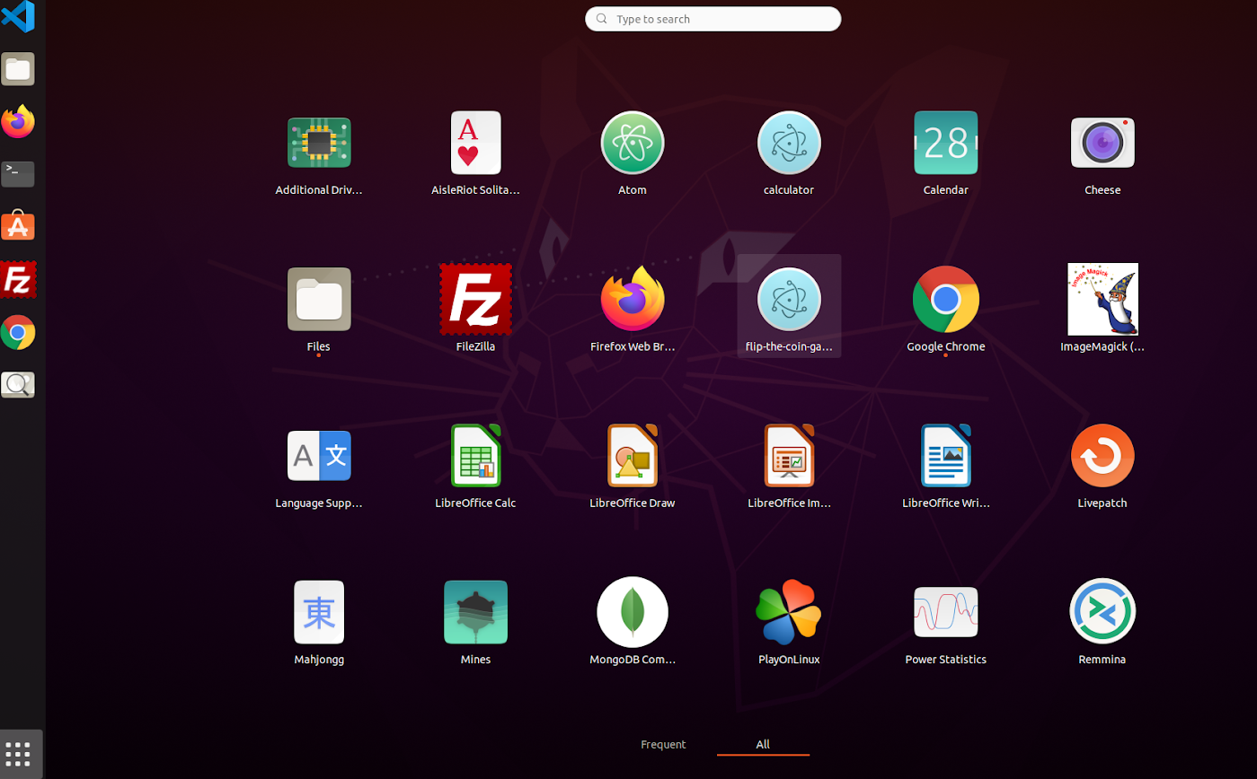Image resolution: width=1257 pixels, height=779 pixels.
Task: Launch LibreOffice Calc
Action: coord(475,456)
